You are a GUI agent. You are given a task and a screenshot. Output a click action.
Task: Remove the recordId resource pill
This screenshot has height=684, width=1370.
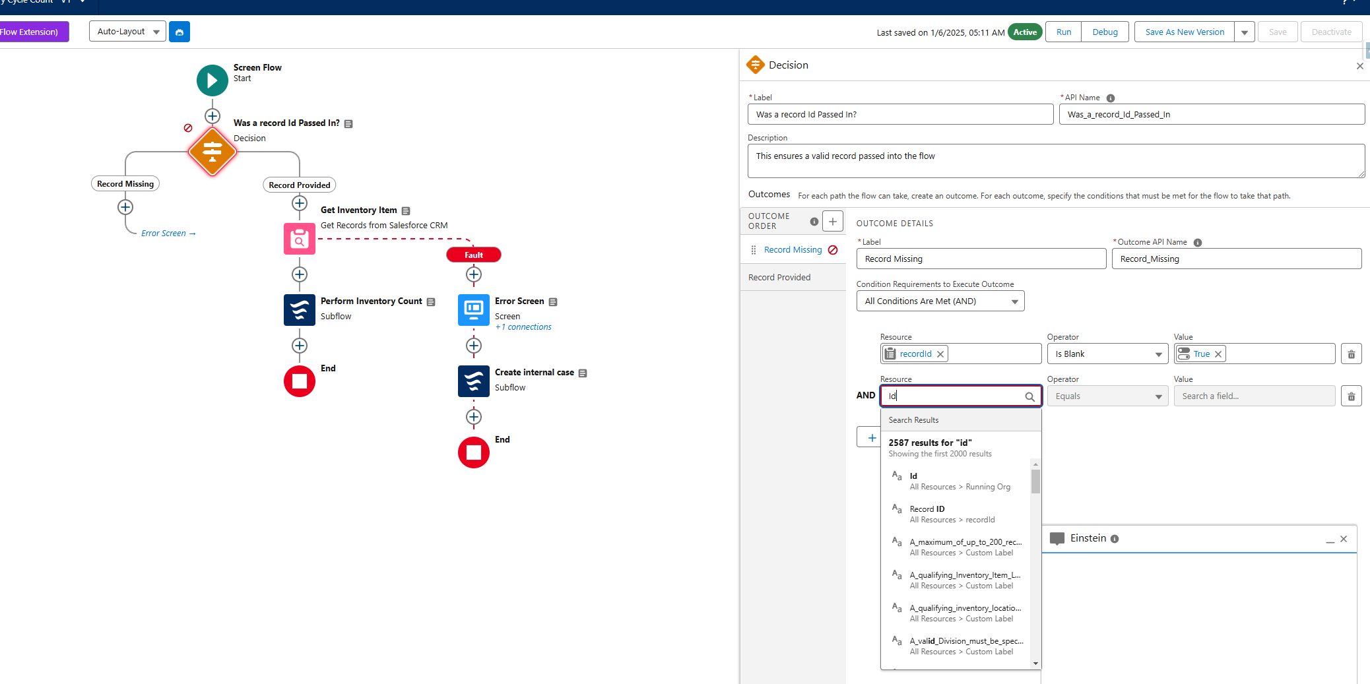pos(940,354)
